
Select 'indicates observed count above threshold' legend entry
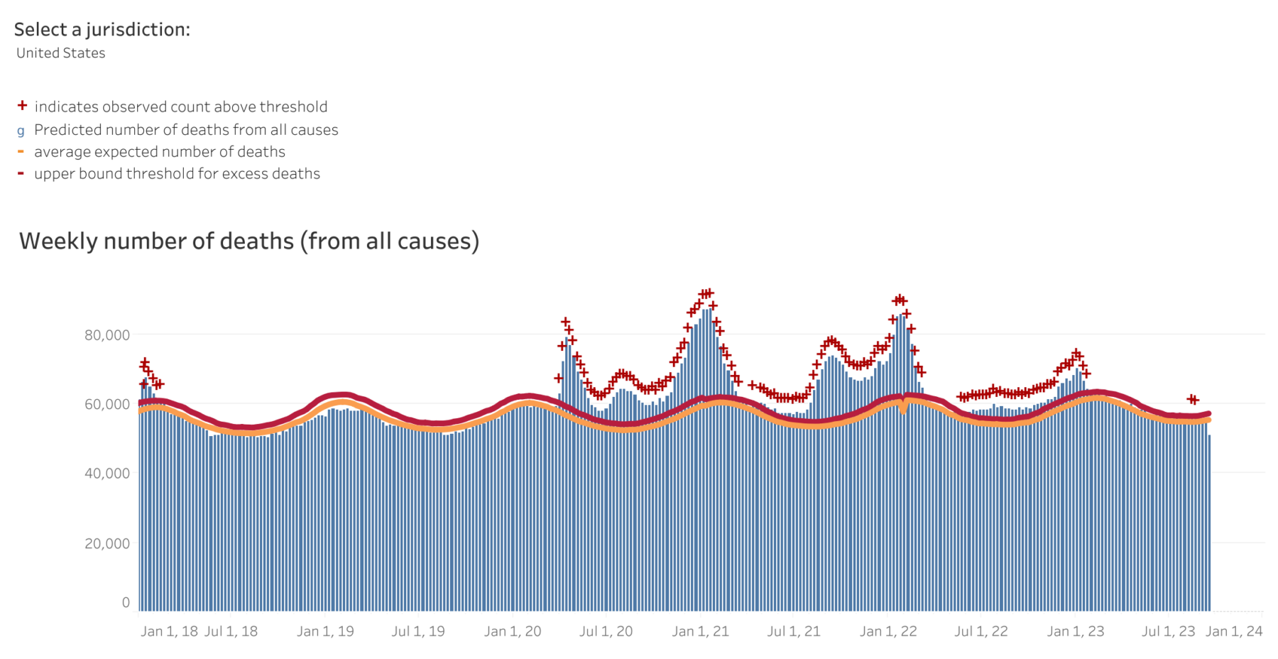180,107
